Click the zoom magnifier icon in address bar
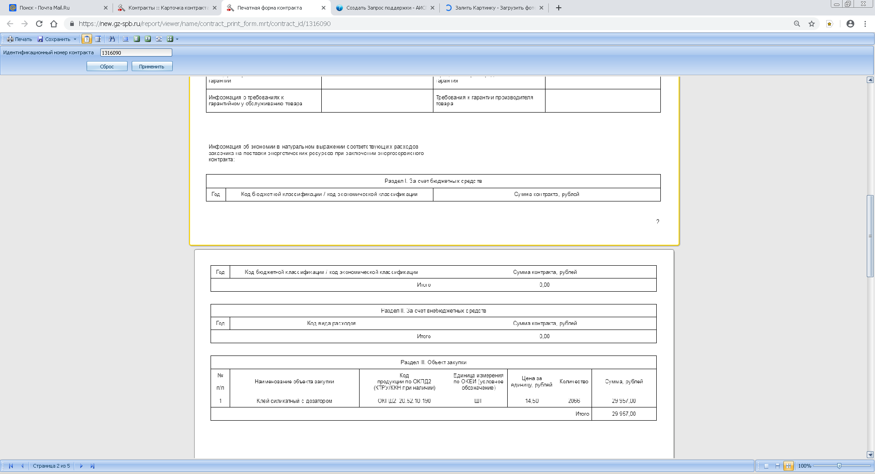This screenshot has width=875, height=474. 797,24
